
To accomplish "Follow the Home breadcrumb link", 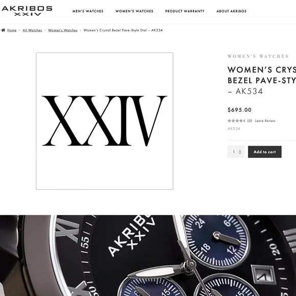I will (12, 30).
